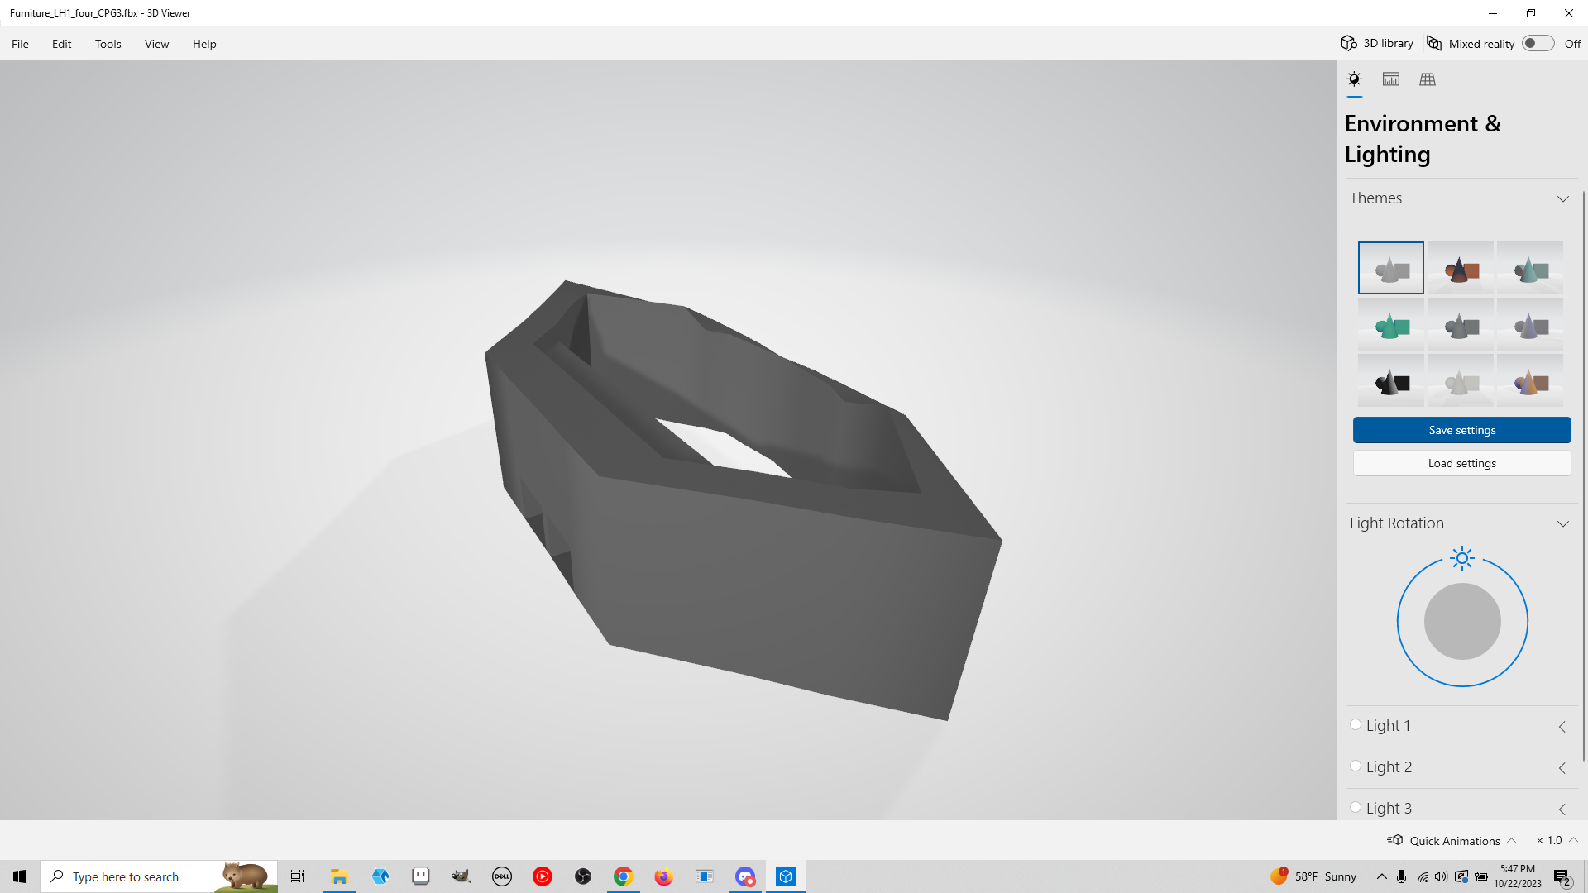
Task: Expand the Light 3 settings
Action: [x=1562, y=809]
